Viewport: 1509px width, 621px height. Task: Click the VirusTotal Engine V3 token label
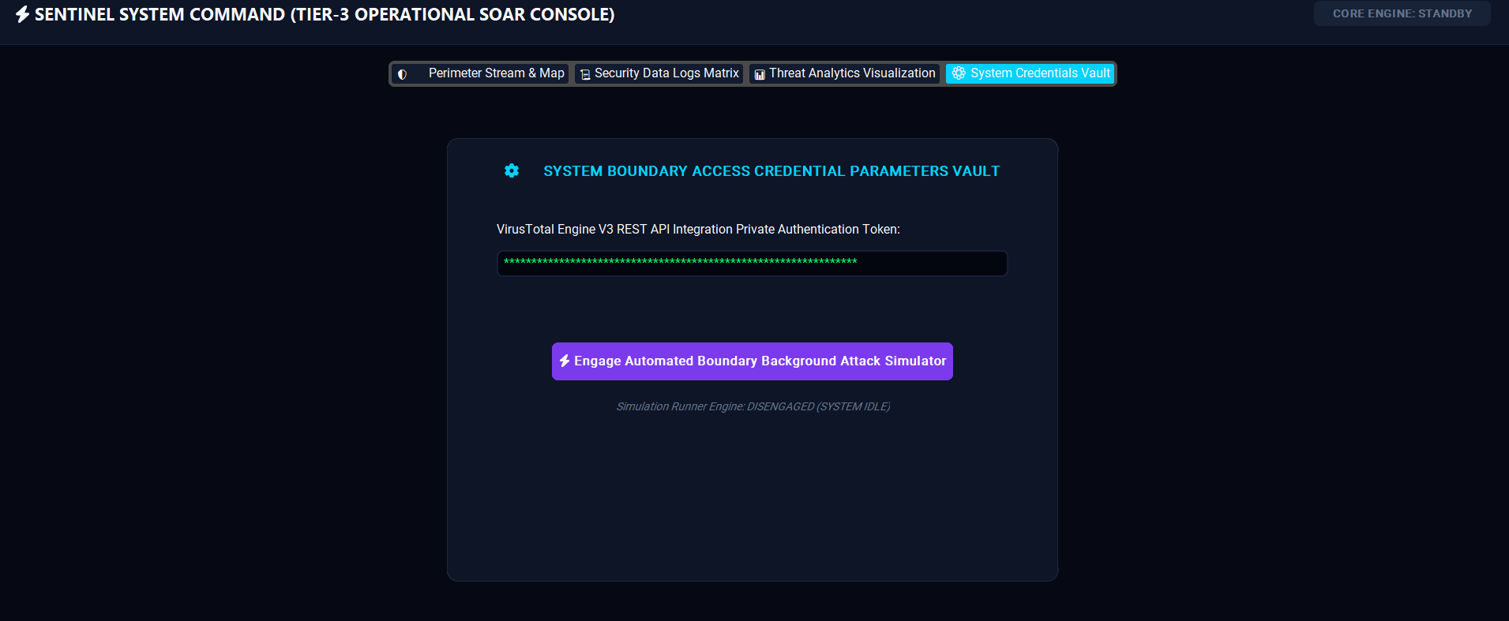[x=698, y=230]
